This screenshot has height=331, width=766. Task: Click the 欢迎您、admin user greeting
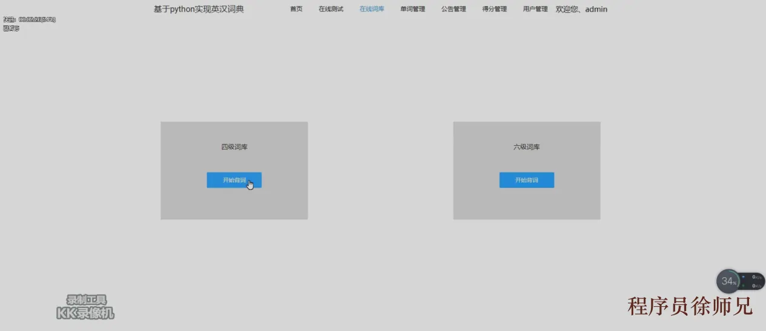click(581, 9)
